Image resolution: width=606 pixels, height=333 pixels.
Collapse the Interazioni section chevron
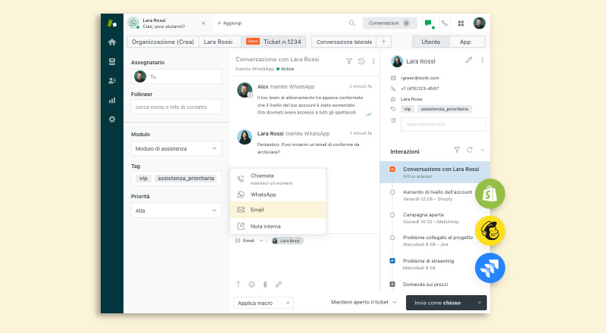(x=483, y=150)
